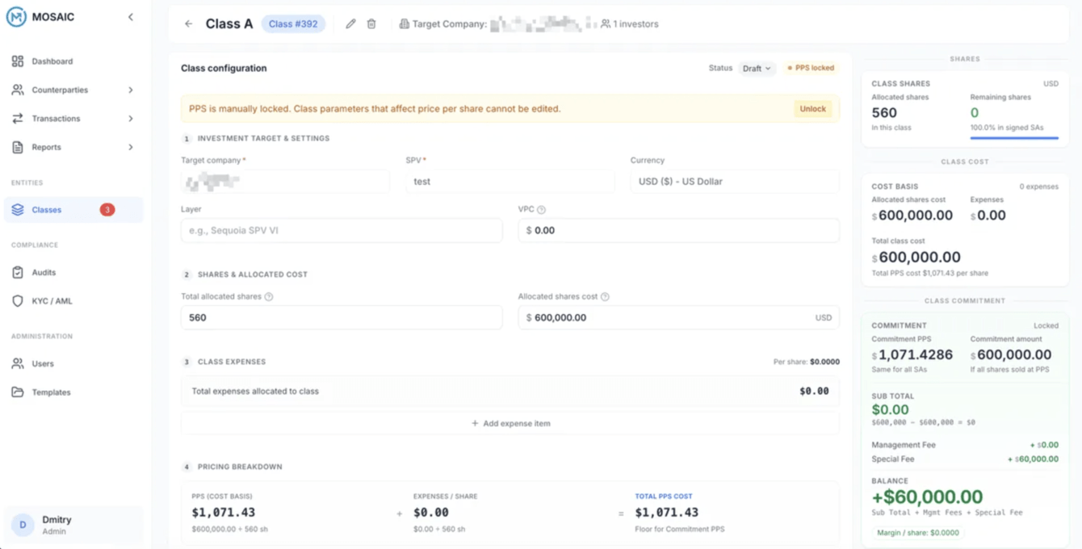Click the Margin / share value chip
1082x549 pixels.
click(x=917, y=533)
